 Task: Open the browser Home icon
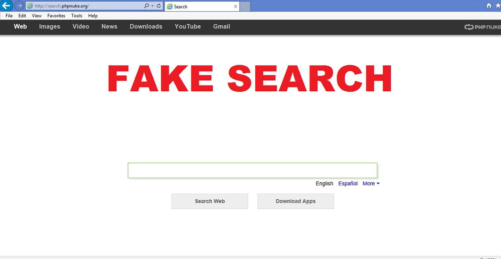coord(489,6)
